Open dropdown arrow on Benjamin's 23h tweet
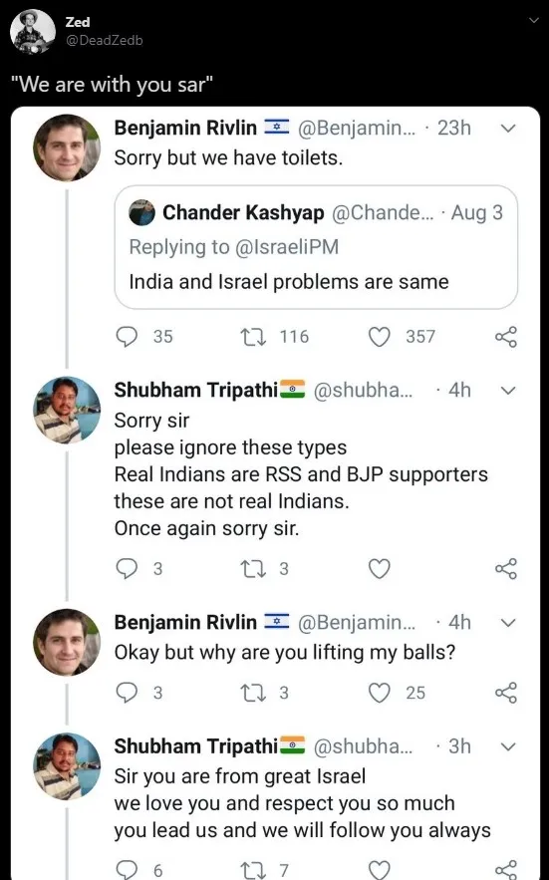 coord(507,129)
